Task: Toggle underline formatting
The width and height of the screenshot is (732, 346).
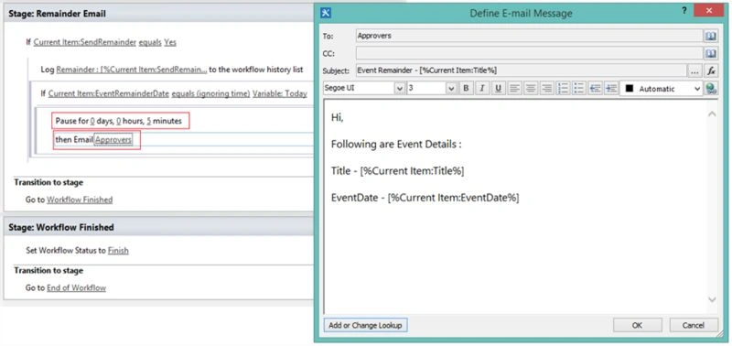Action: pyautogui.click(x=498, y=88)
